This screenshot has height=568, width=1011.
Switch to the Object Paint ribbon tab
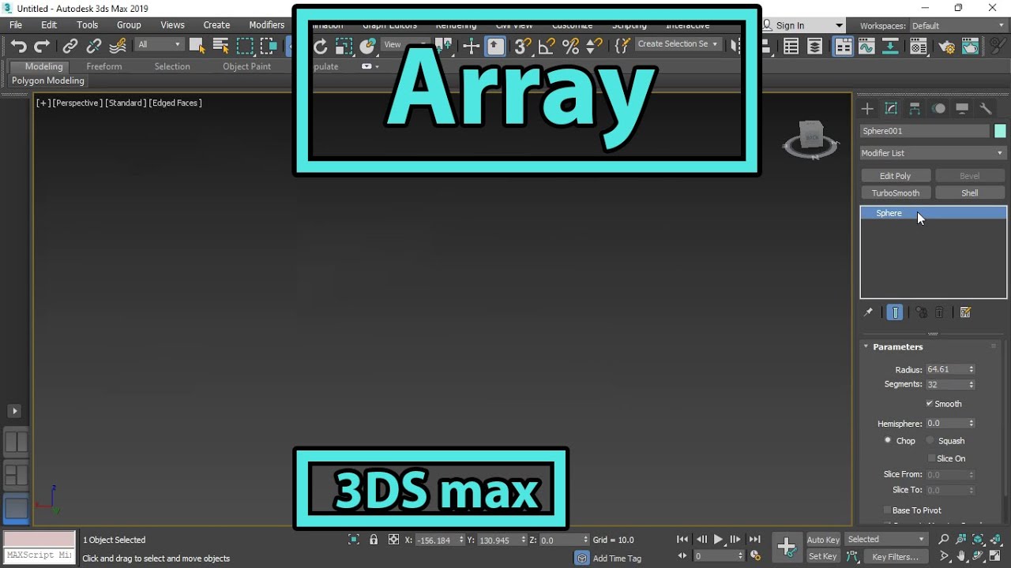pyautogui.click(x=246, y=66)
